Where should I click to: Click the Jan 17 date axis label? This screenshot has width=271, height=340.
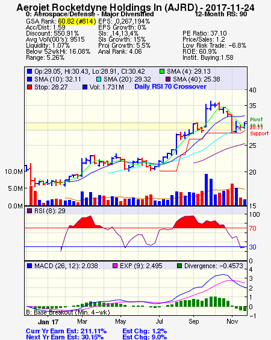point(48,322)
